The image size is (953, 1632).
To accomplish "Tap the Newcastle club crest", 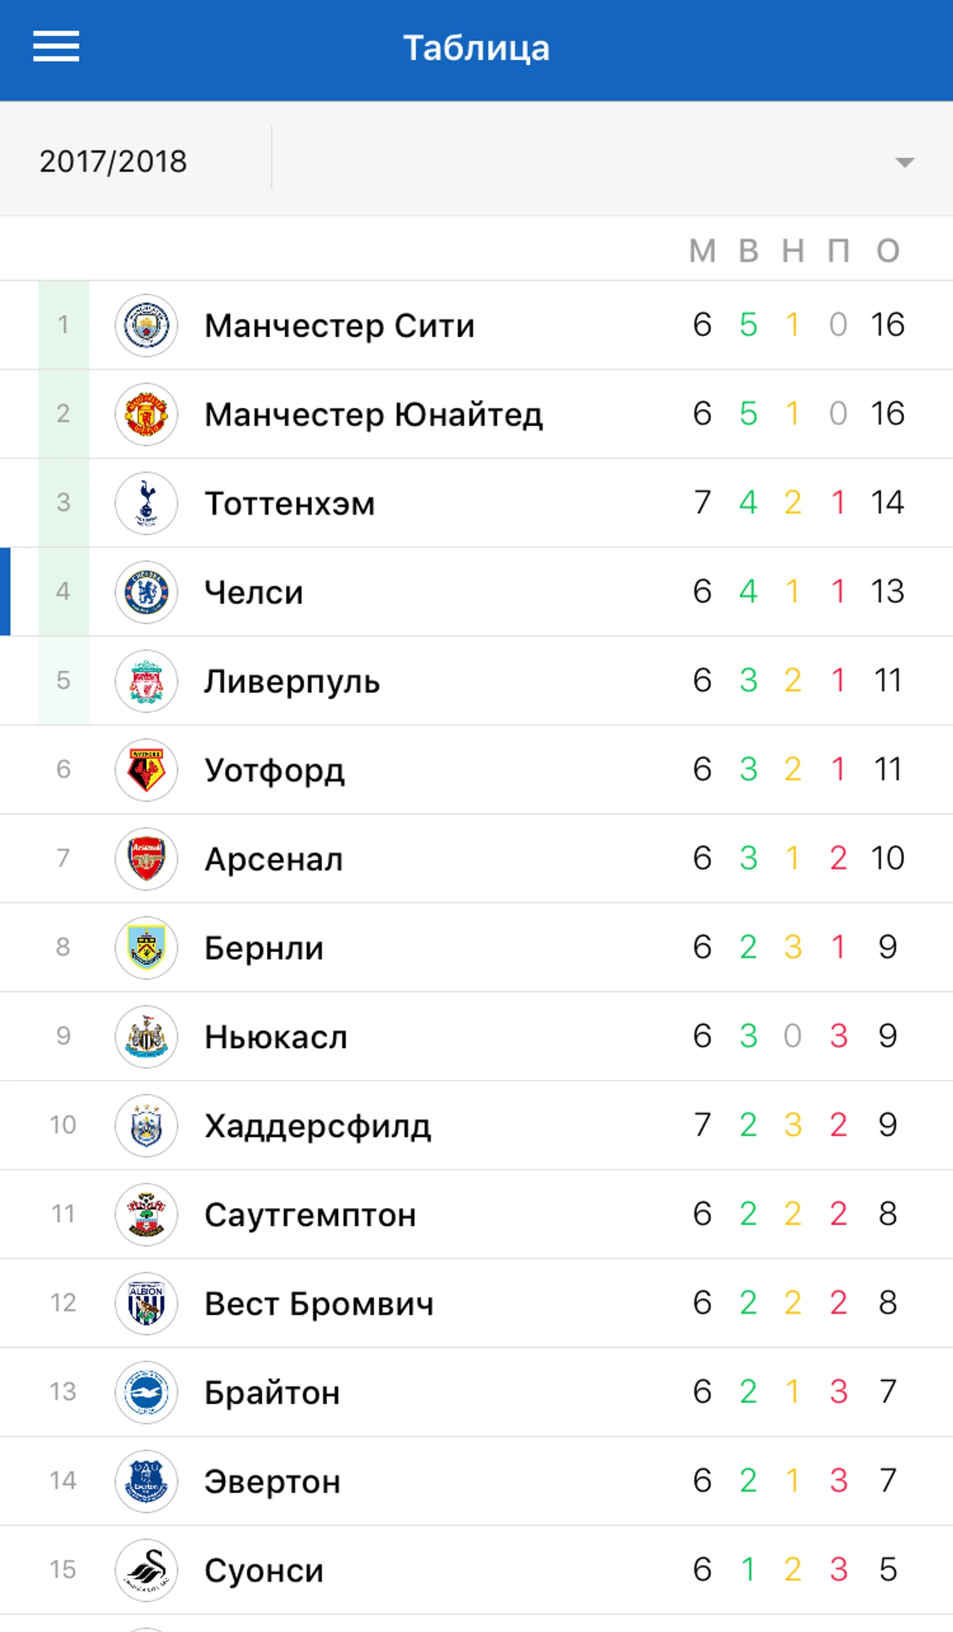I will [146, 1036].
